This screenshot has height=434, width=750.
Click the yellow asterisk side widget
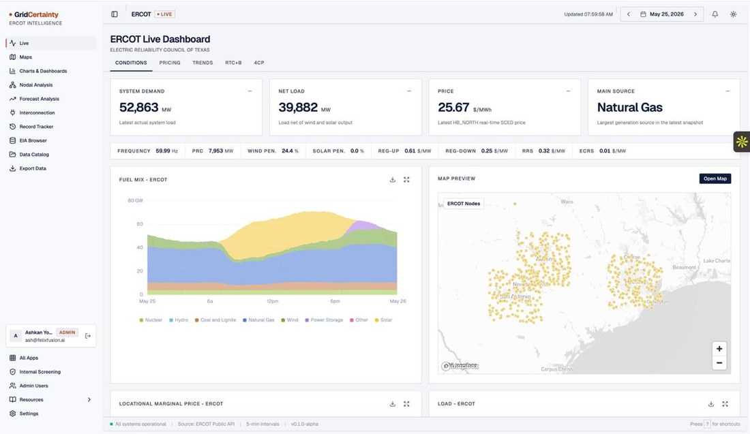click(x=742, y=142)
